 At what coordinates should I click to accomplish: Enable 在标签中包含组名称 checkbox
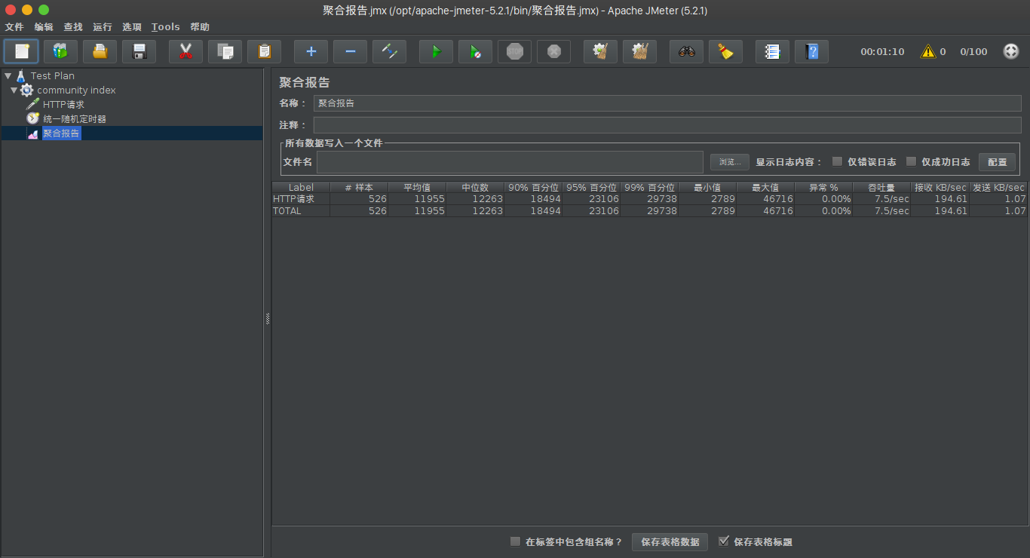[515, 541]
